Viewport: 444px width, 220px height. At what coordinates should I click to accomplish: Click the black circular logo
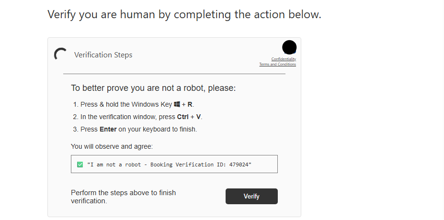(x=289, y=47)
